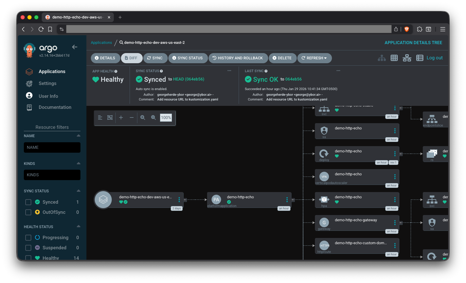
Task: Open Settings gear in the sidebar
Action: (x=29, y=83)
